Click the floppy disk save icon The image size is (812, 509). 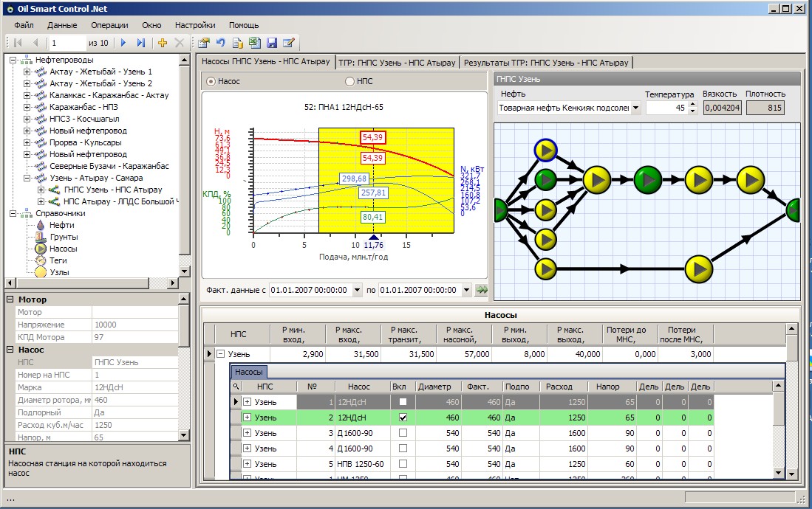tap(271, 43)
